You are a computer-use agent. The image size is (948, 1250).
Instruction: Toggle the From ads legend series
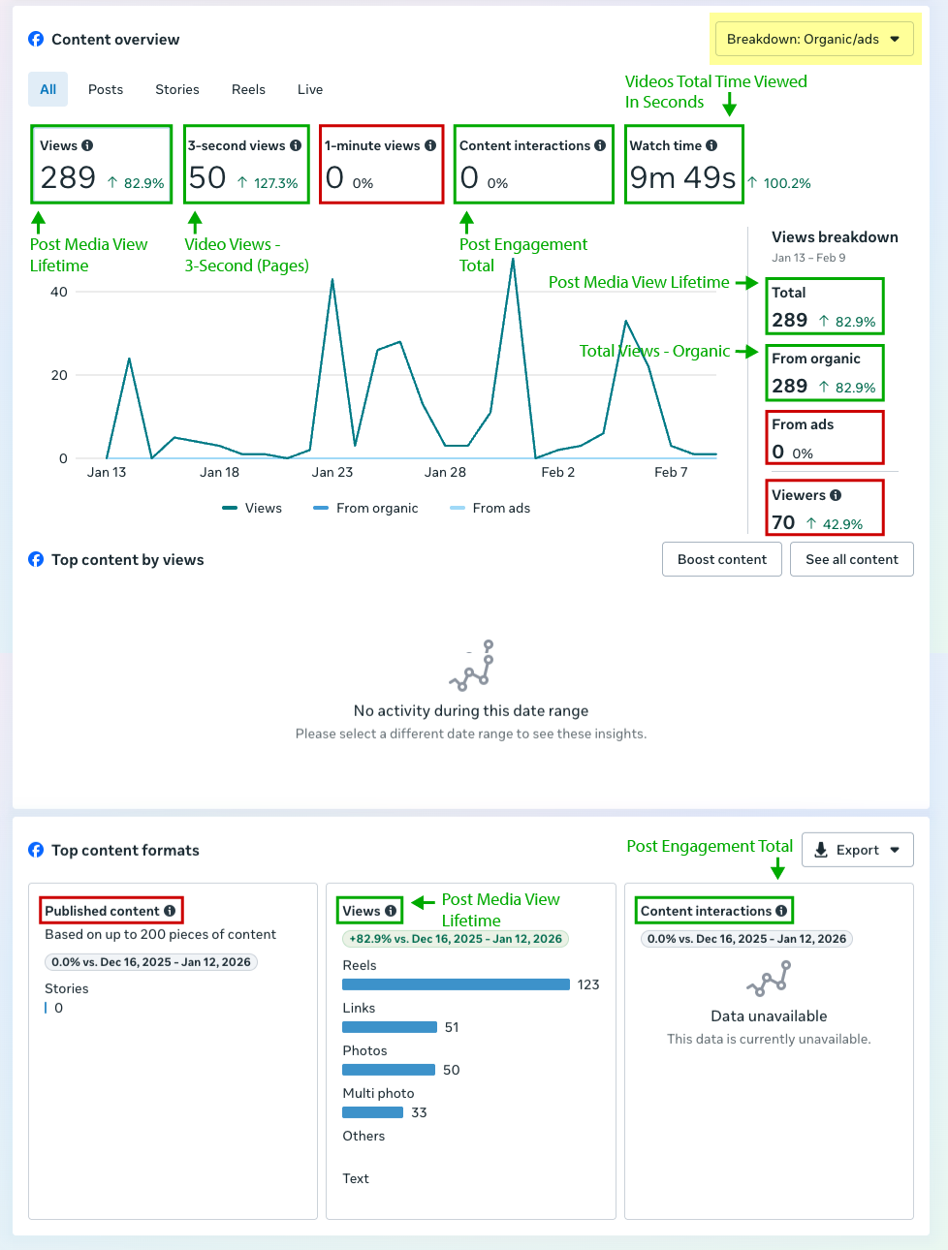[490, 508]
